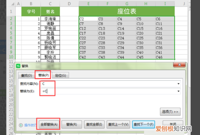Select the cell containing 庞磊
200x135 pixels.
click(x=50, y=33)
